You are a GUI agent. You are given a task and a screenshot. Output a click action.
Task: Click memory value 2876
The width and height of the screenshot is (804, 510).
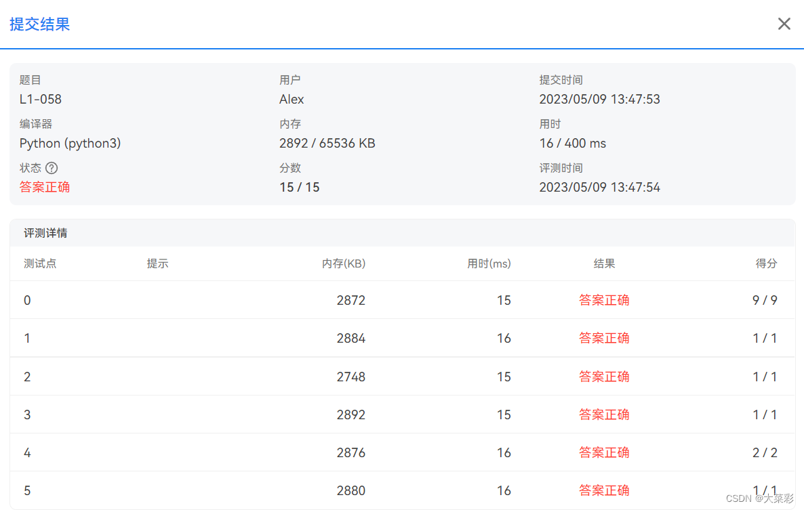[350, 452]
